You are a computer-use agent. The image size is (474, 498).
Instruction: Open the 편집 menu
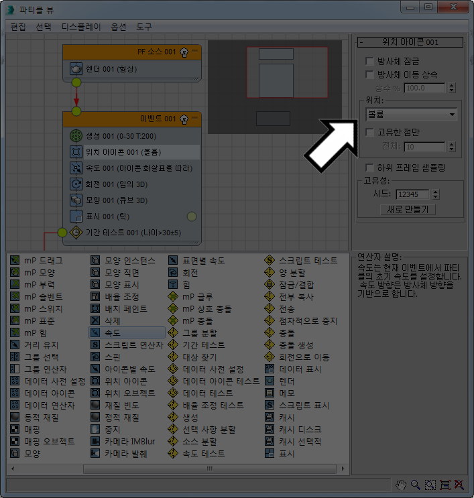tap(18, 27)
